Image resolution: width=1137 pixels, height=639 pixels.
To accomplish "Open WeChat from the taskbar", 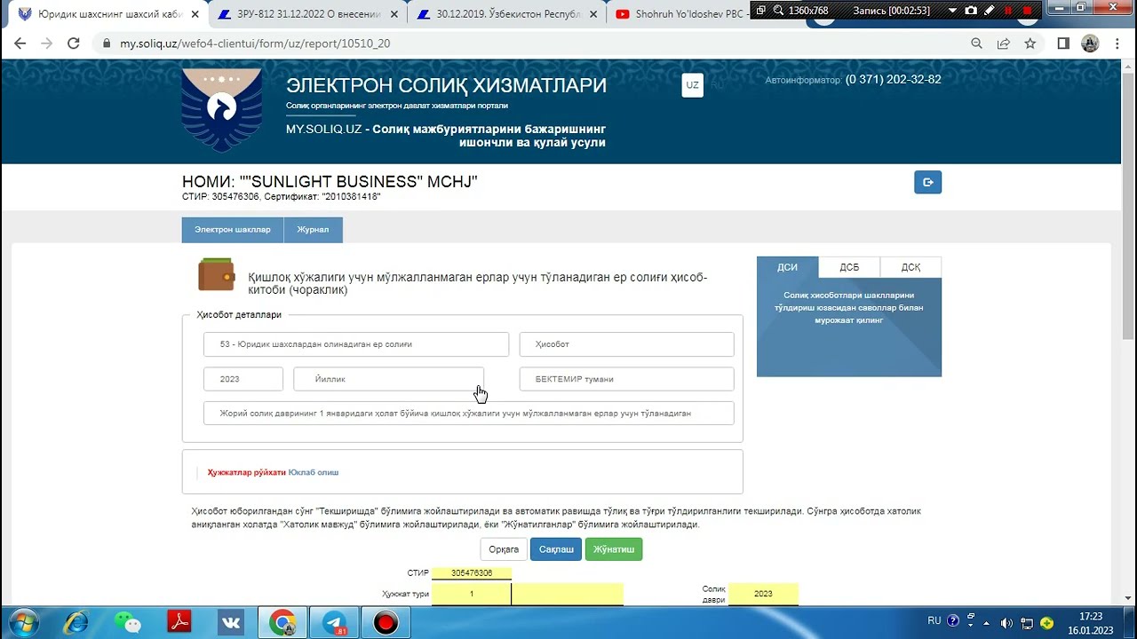I will [128, 622].
